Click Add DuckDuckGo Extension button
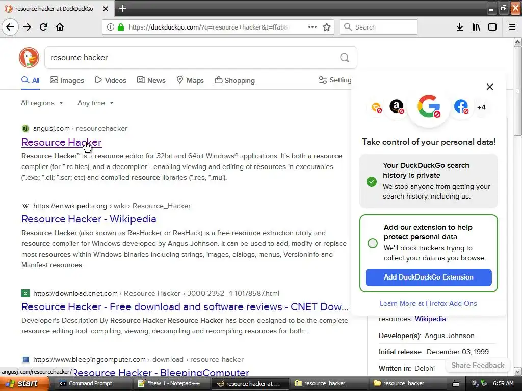522x391 pixels. 428,277
